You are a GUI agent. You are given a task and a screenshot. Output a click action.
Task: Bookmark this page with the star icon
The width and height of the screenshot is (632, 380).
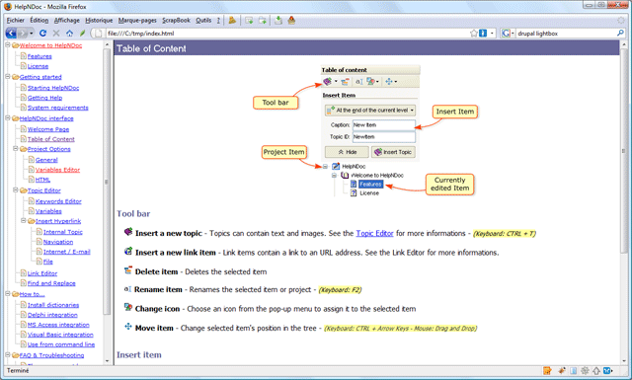474,33
